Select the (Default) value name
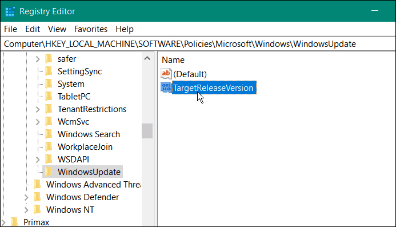 click(x=190, y=74)
